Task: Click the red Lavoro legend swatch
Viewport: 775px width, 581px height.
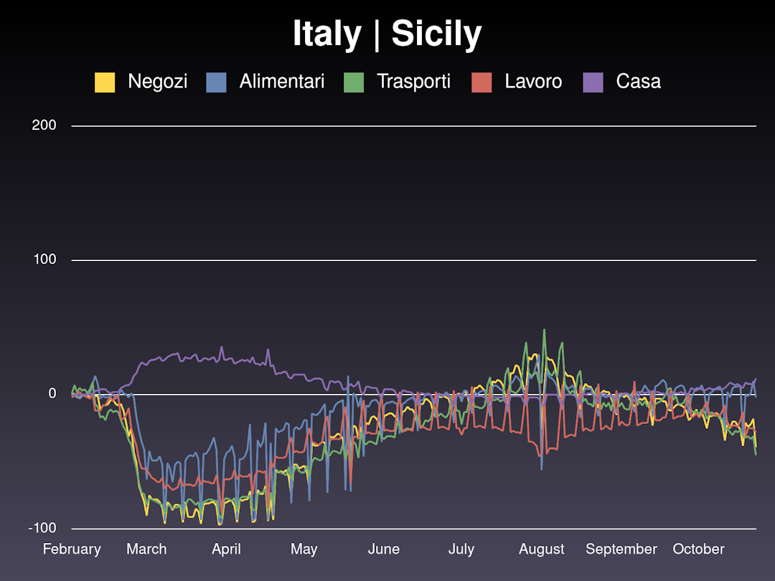Action: coord(482,82)
